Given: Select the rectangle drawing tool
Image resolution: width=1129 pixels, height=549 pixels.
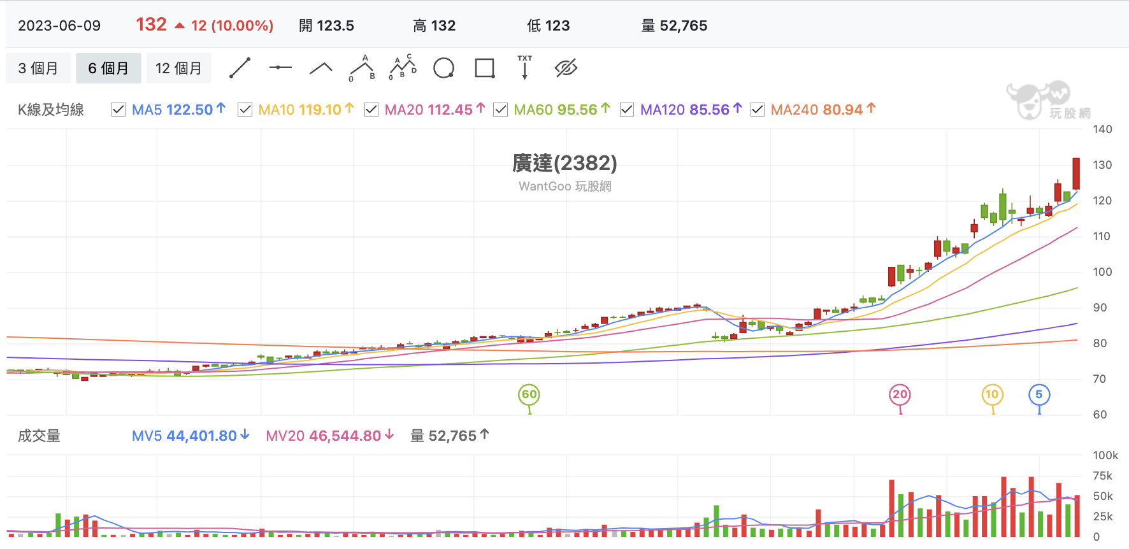Looking at the screenshot, I should coord(485,68).
